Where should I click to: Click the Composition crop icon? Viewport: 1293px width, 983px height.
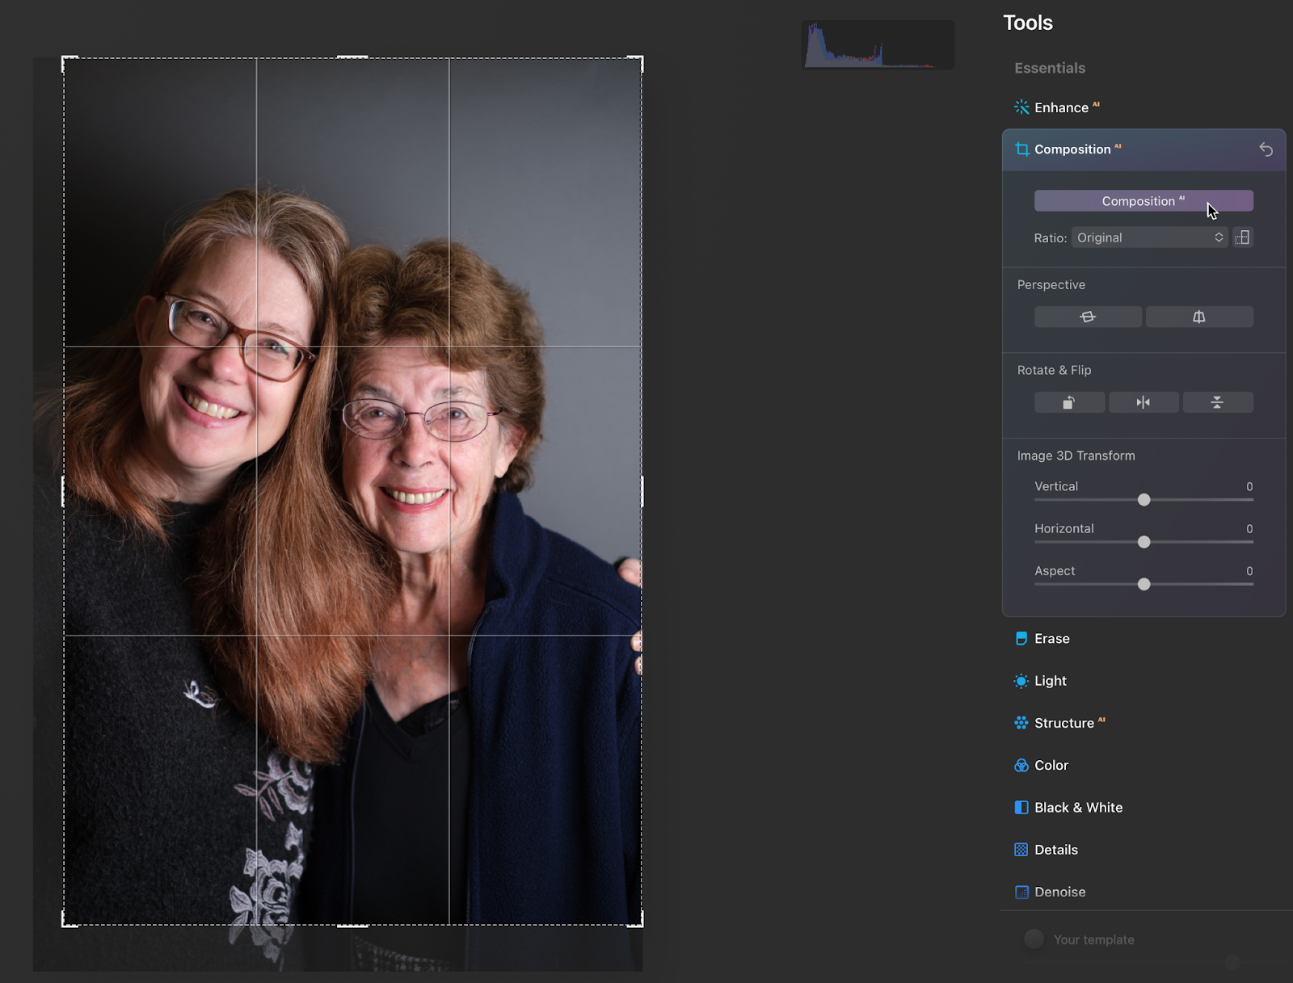click(1022, 149)
